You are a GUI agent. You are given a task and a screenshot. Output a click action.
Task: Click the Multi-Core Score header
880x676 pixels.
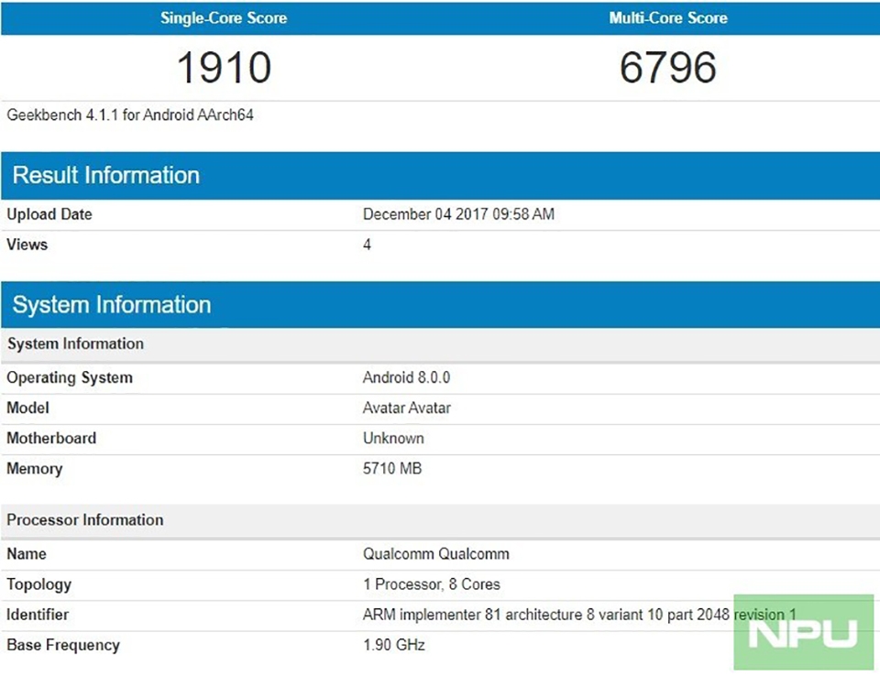click(x=668, y=18)
